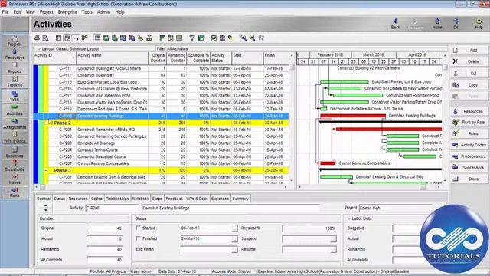Open the Suspend date picker button
Image resolution: width=490 pixels, height=276 pixels.
[x=334, y=239]
